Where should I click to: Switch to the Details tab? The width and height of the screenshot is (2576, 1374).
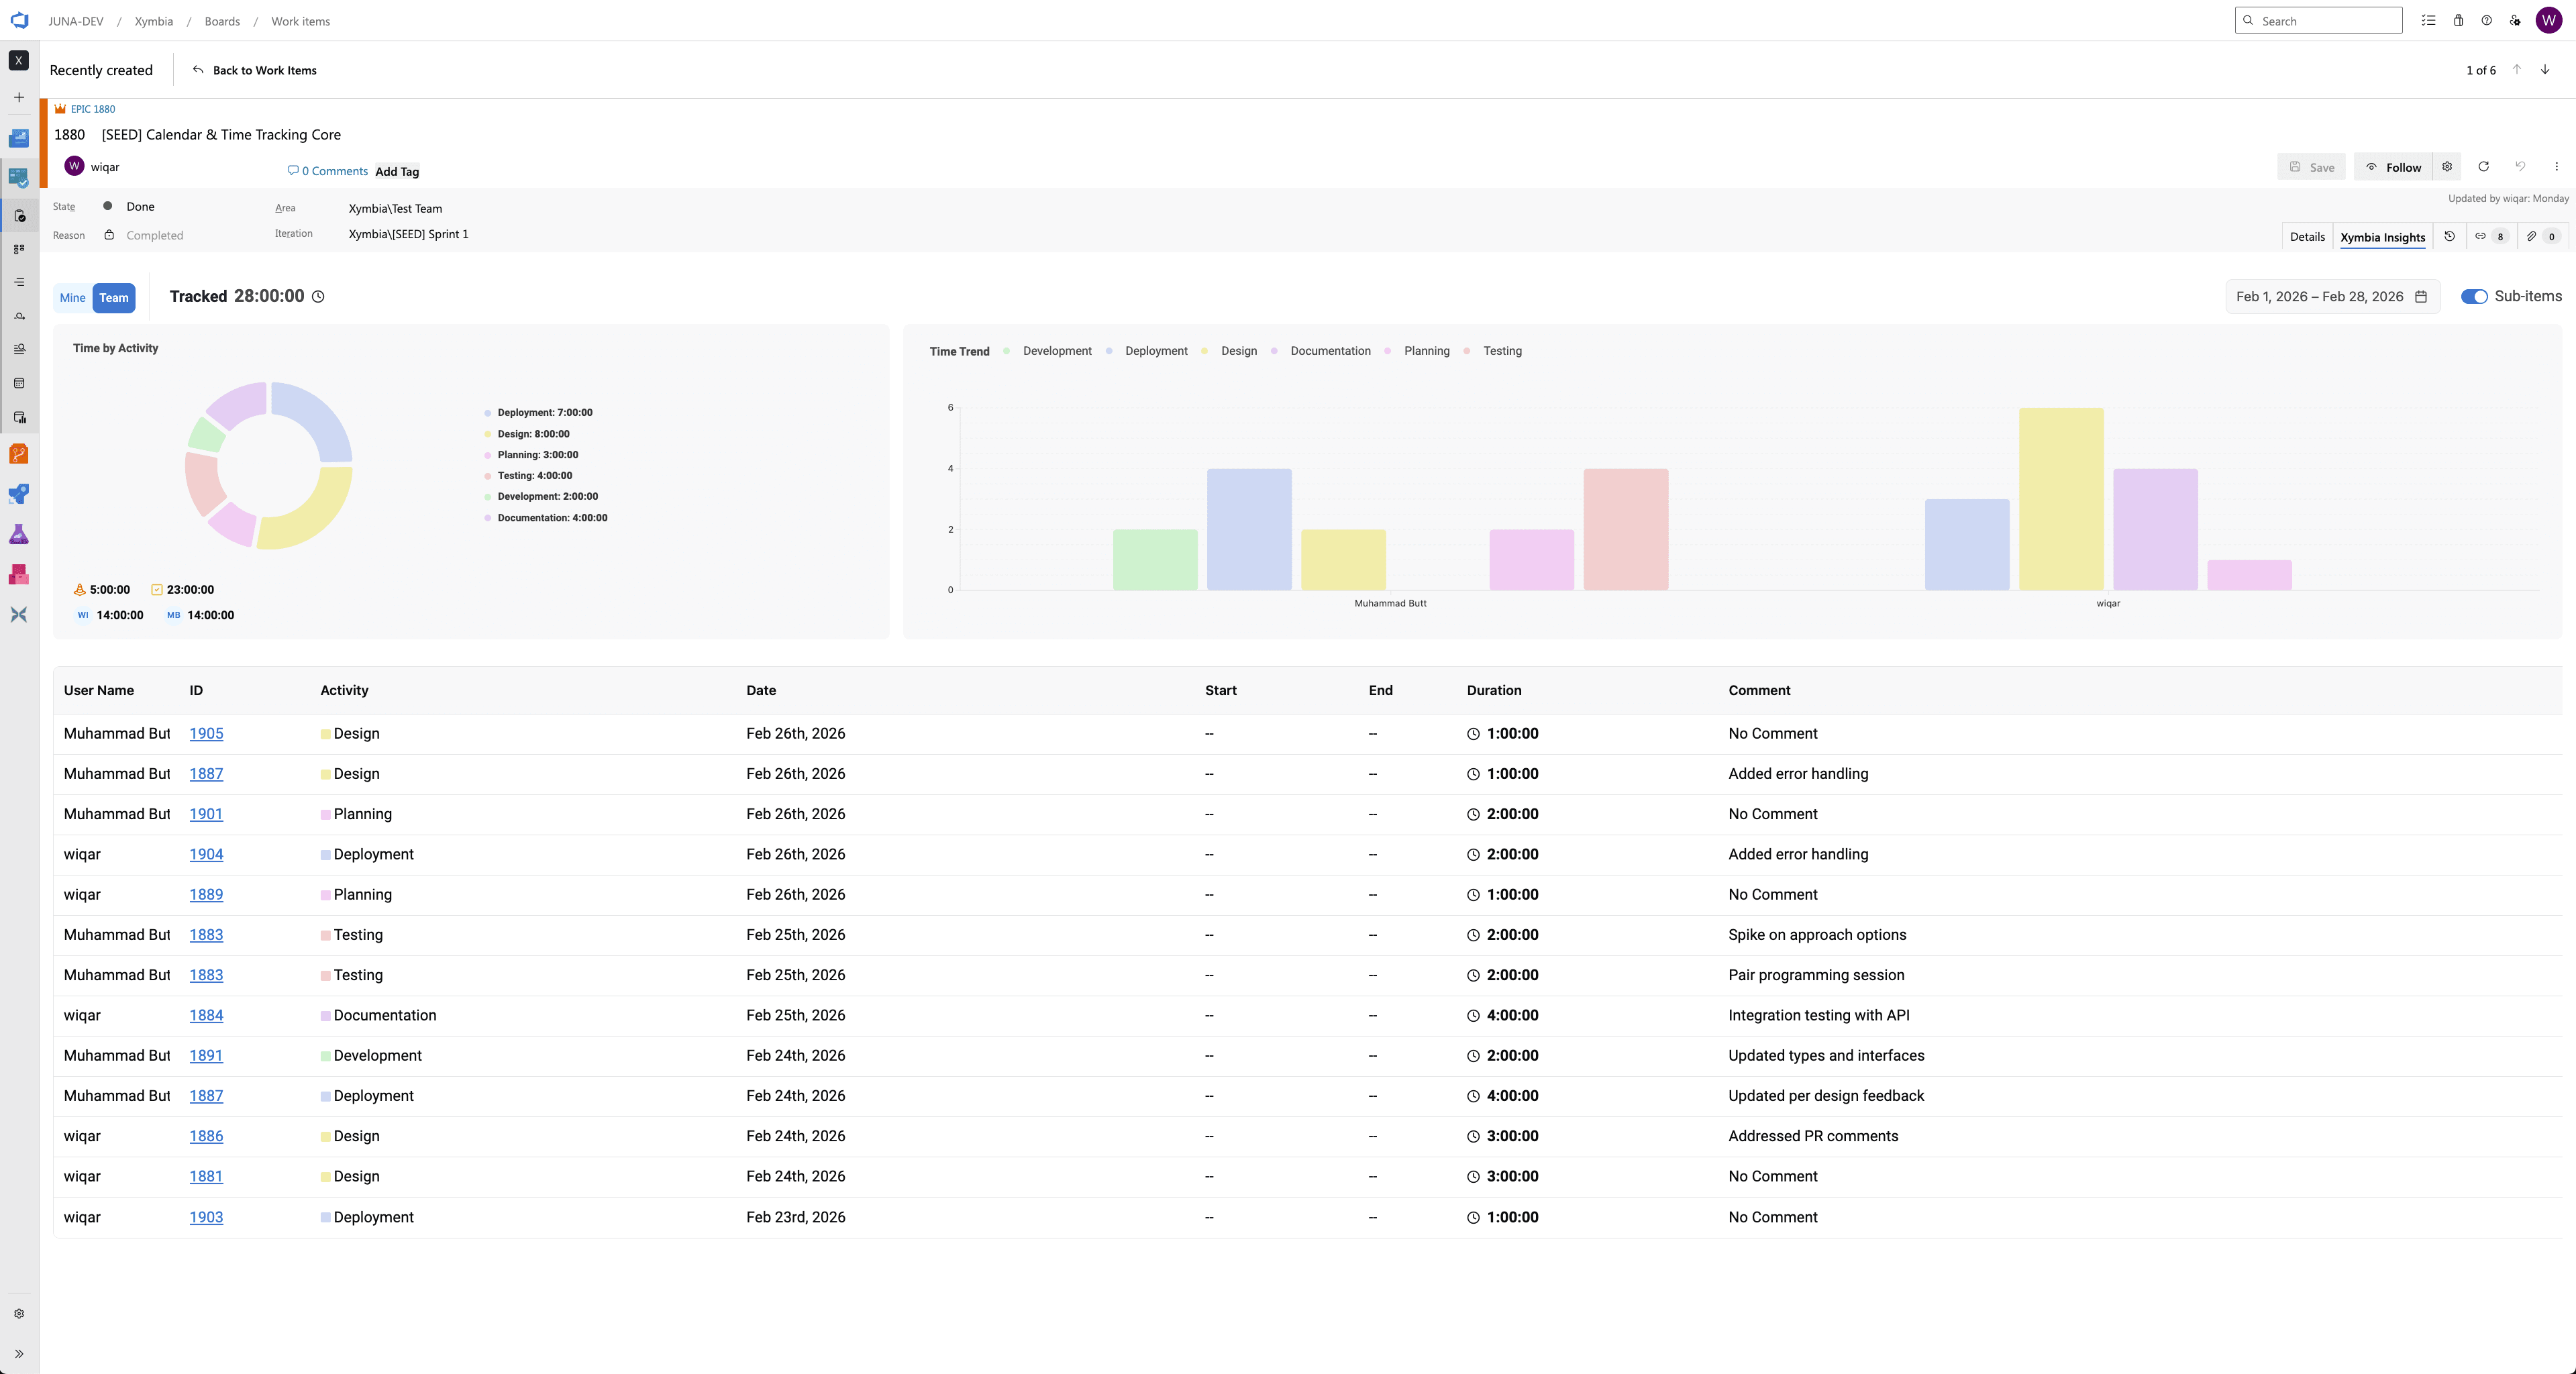coord(2307,237)
